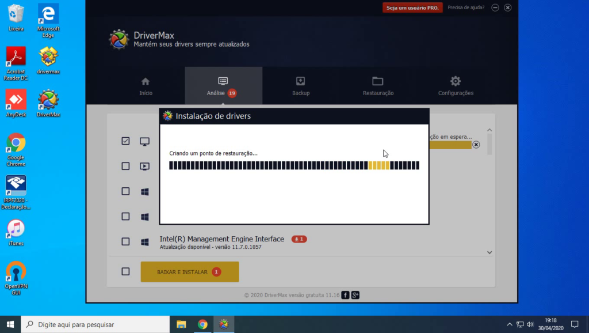Cancel the pending installation with X icon
Screen dimensions: 589x333
[476, 145]
